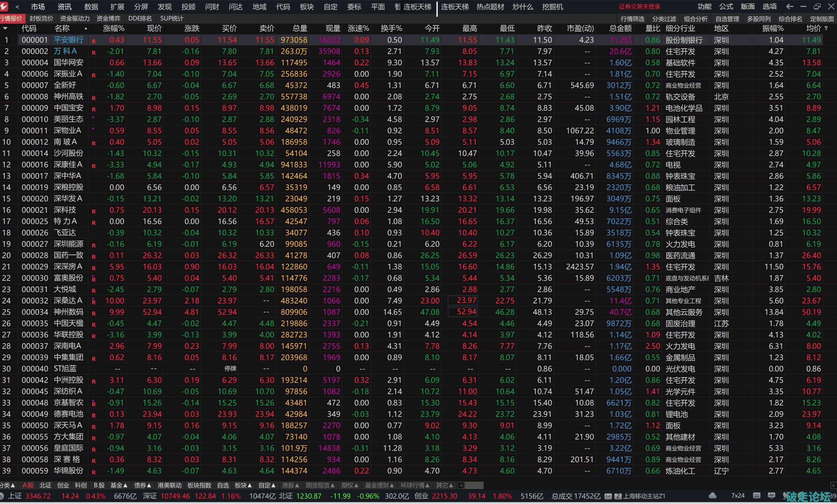The width and height of the screenshot is (837, 504).
Task: Click the monitor chart icon in status bar
Action: click(x=771, y=496)
